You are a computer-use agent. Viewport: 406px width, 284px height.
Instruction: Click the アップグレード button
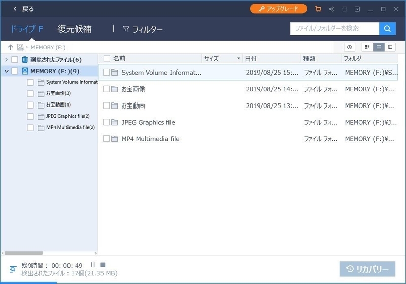(278, 9)
